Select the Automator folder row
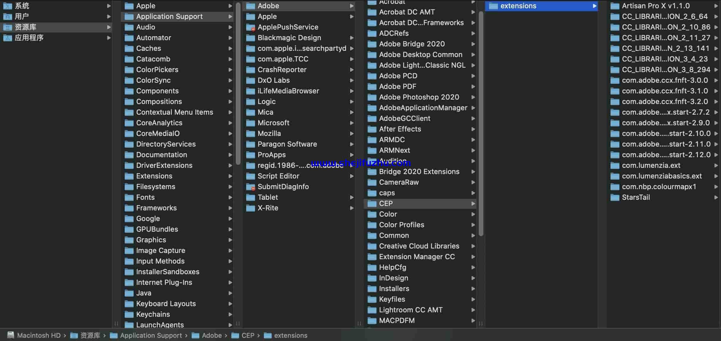Viewport: 721px width, 341px height. pos(177,38)
